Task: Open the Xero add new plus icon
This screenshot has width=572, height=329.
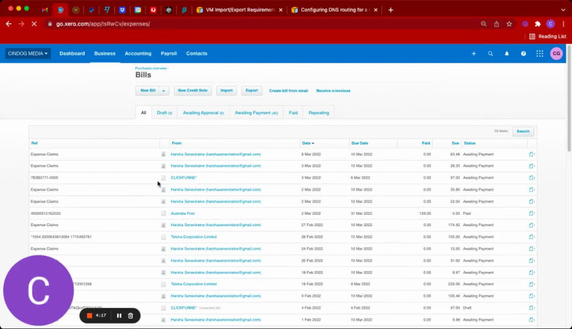Action: (x=474, y=54)
